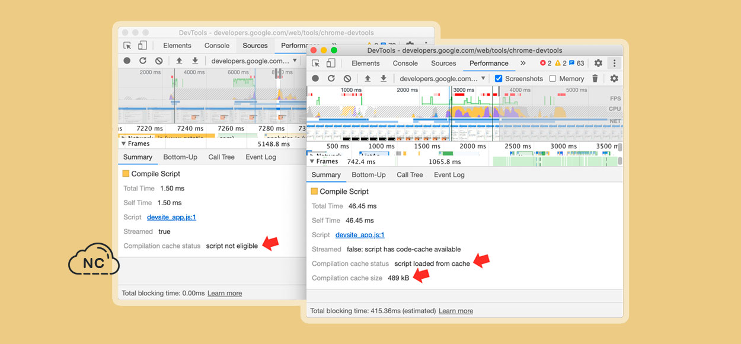Click the blue message count 63 badge
This screenshot has height=344, width=741.
coord(576,63)
